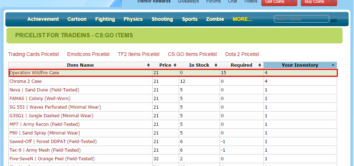
Task: Select FAMAS | Colony (Well-Worn)
Action: [x=40, y=99]
